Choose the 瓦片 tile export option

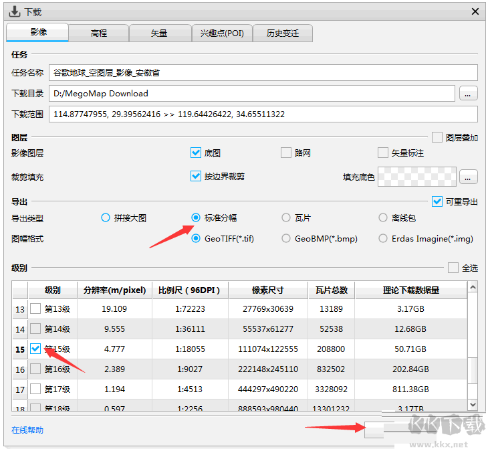point(286,217)
